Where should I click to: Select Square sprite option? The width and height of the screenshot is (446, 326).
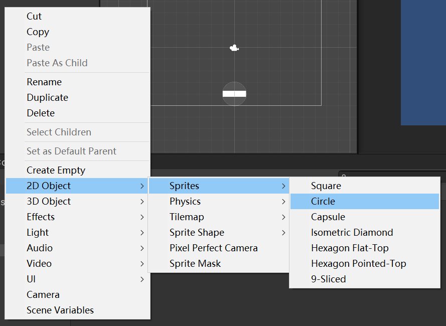tap(326, 186)
